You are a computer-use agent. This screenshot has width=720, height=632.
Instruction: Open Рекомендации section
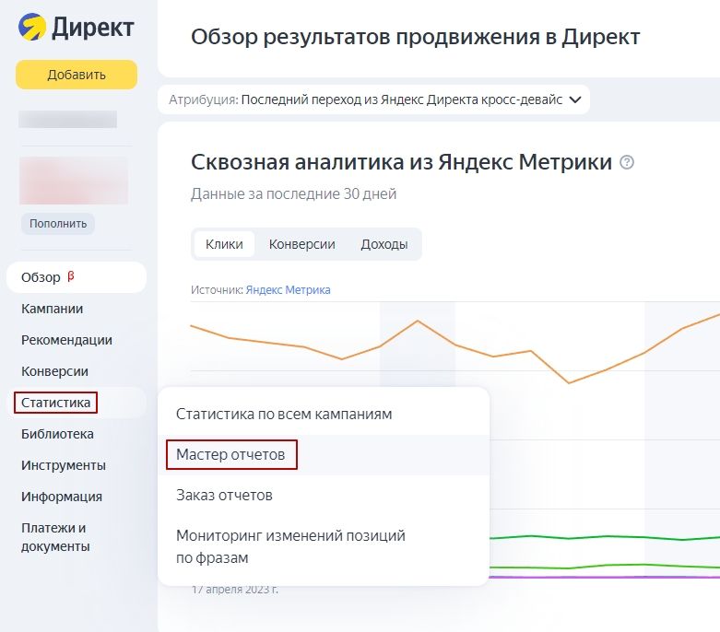(x=66, y=340)
